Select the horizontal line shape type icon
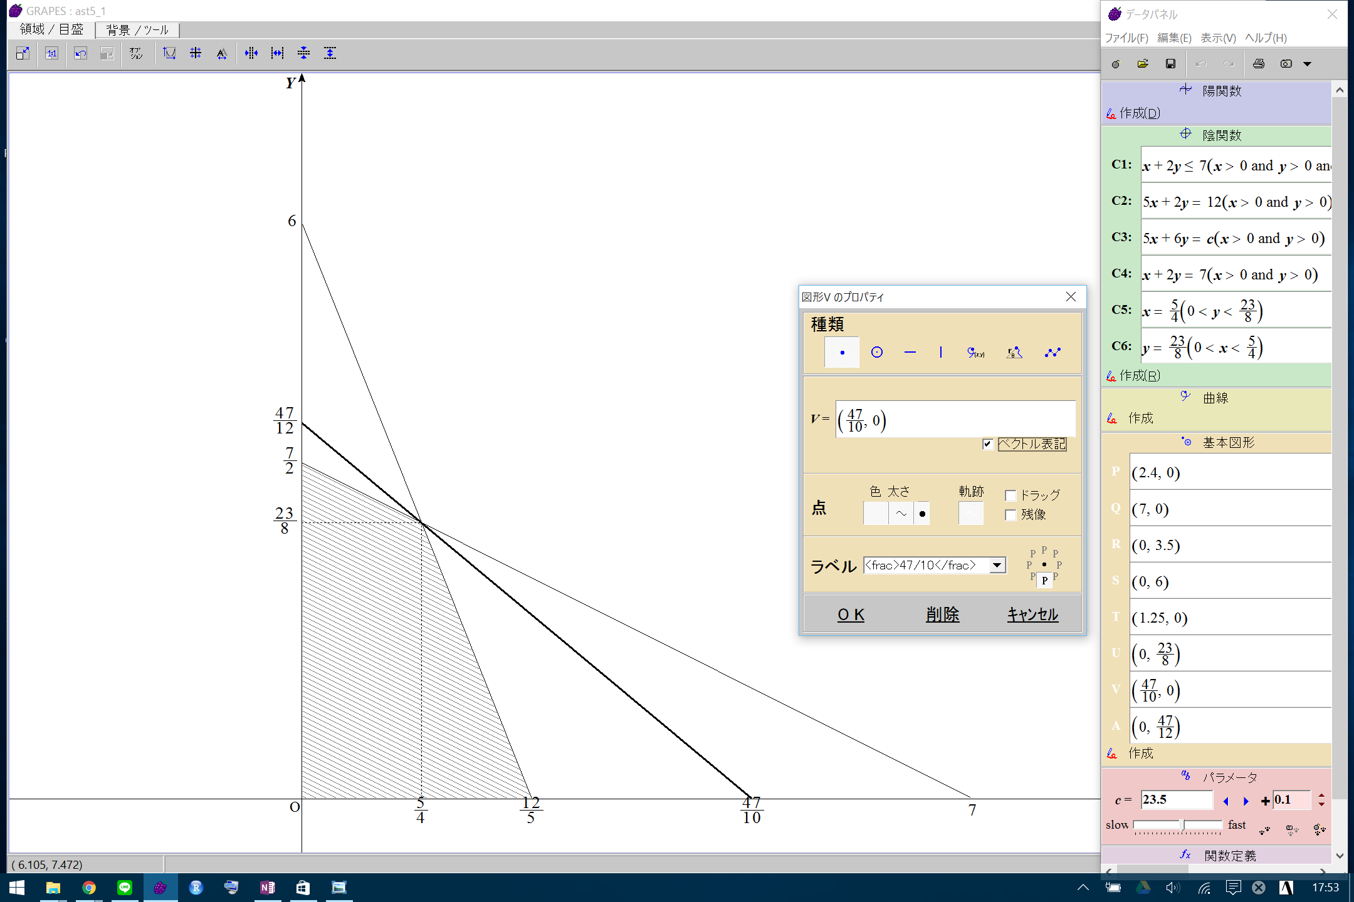Viewport: 1354px width, 902px height. coord(910,353)
